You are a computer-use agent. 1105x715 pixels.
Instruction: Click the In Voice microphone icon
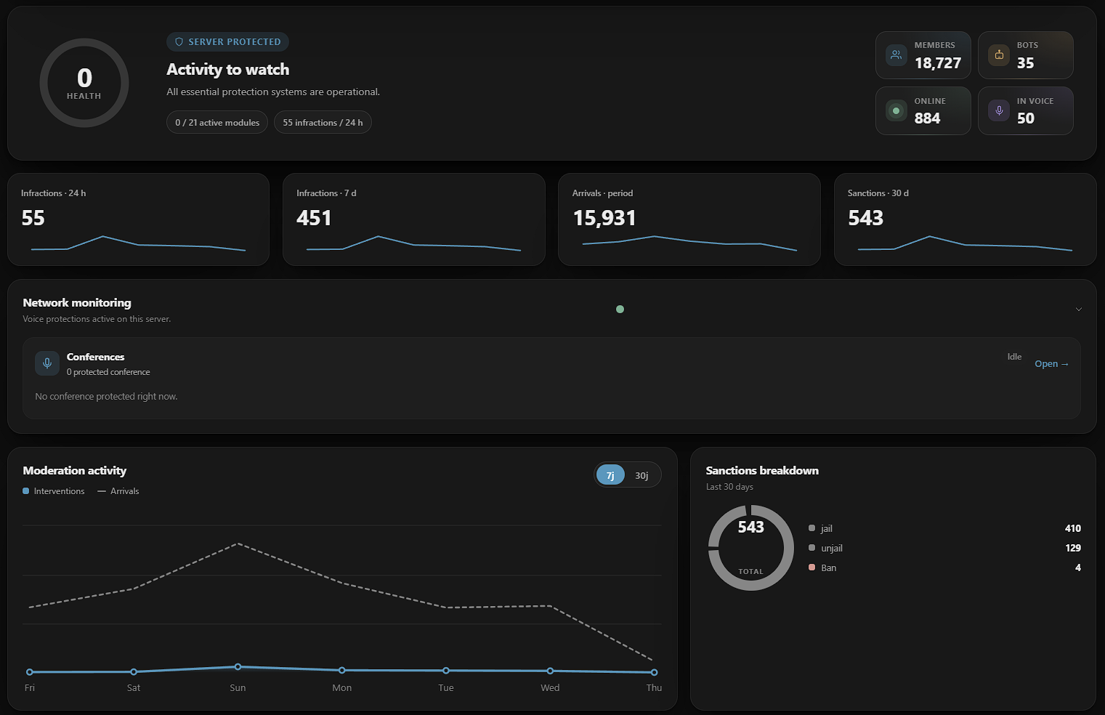coord(999,110)
